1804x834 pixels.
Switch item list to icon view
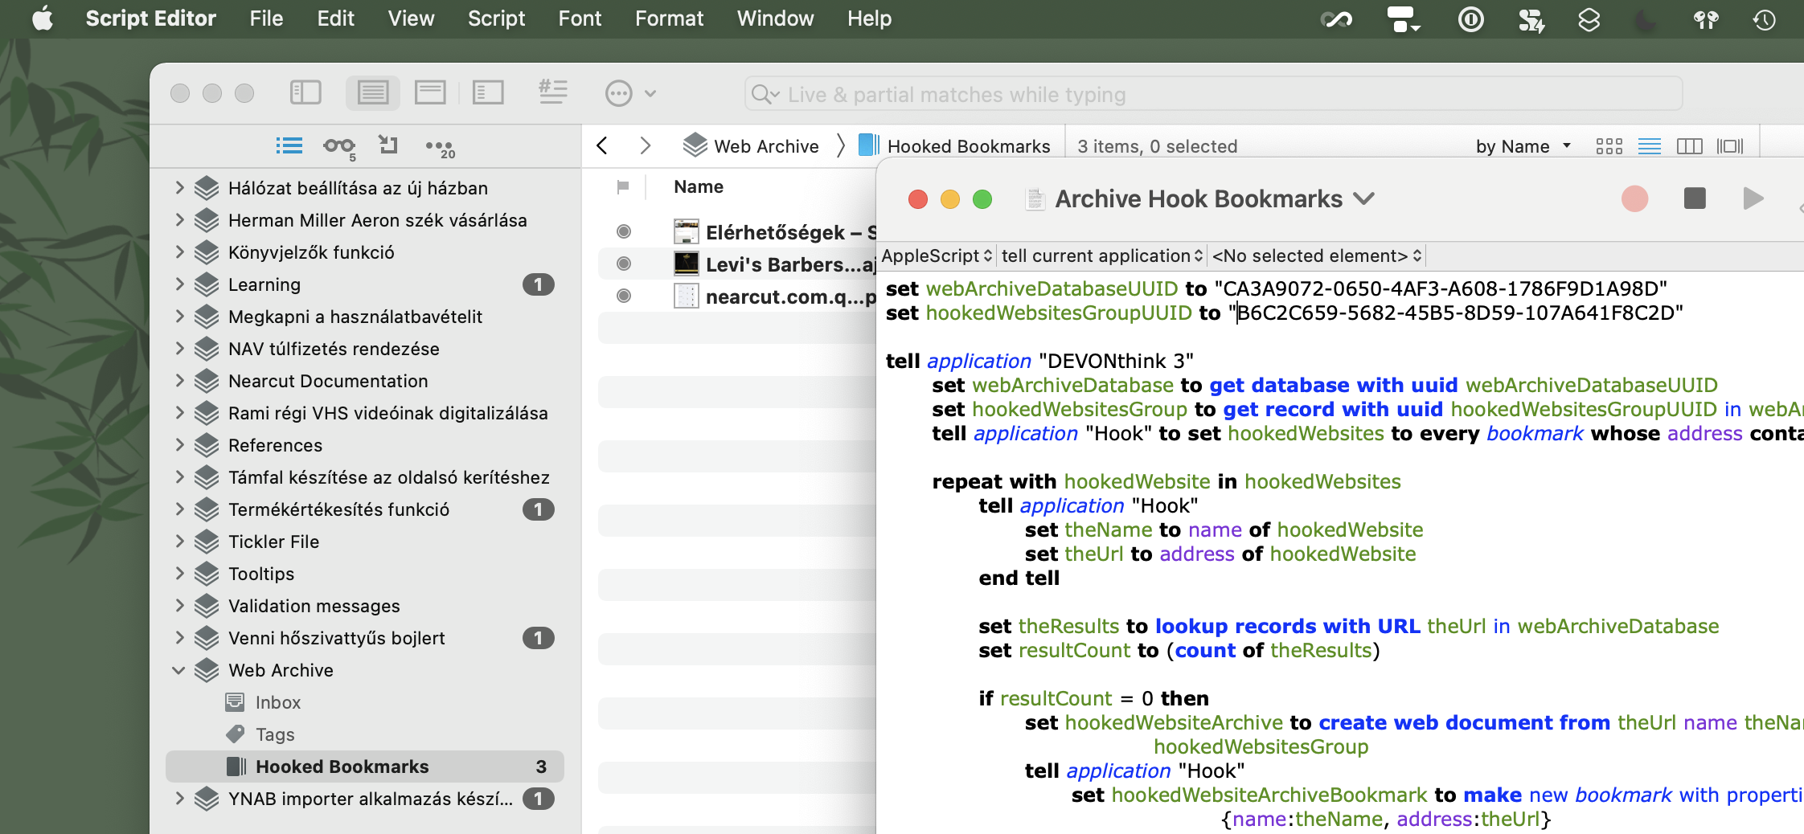click(x=1609, y=146)
